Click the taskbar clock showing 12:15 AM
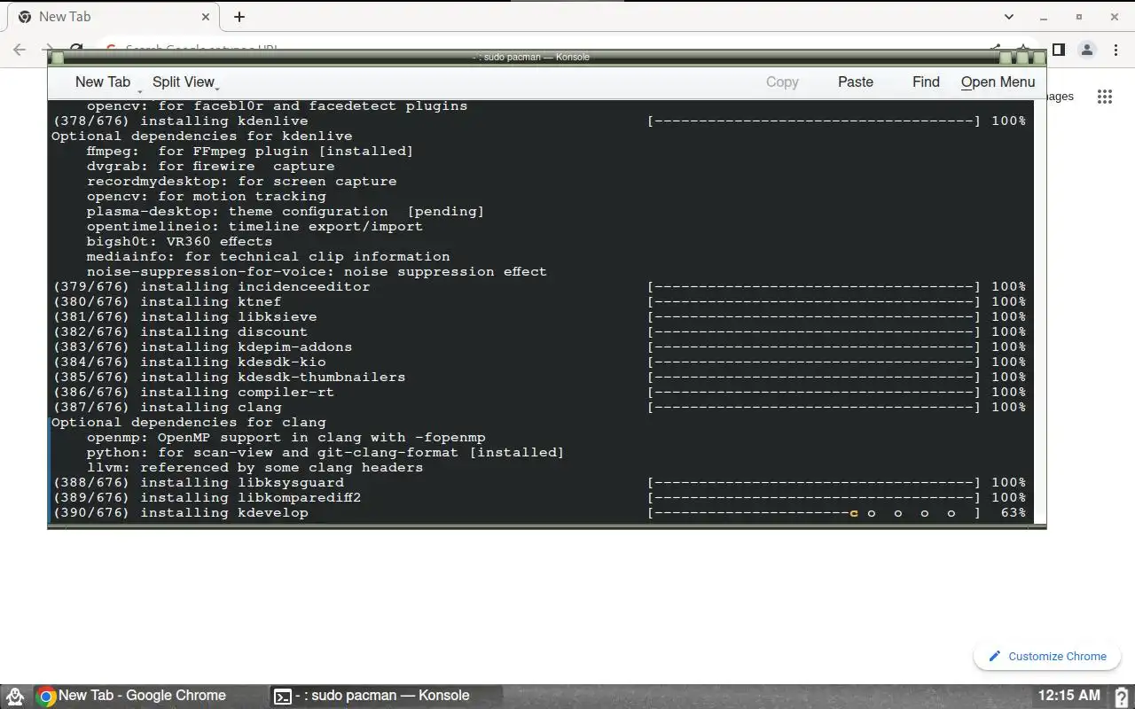 point(1068,696)
